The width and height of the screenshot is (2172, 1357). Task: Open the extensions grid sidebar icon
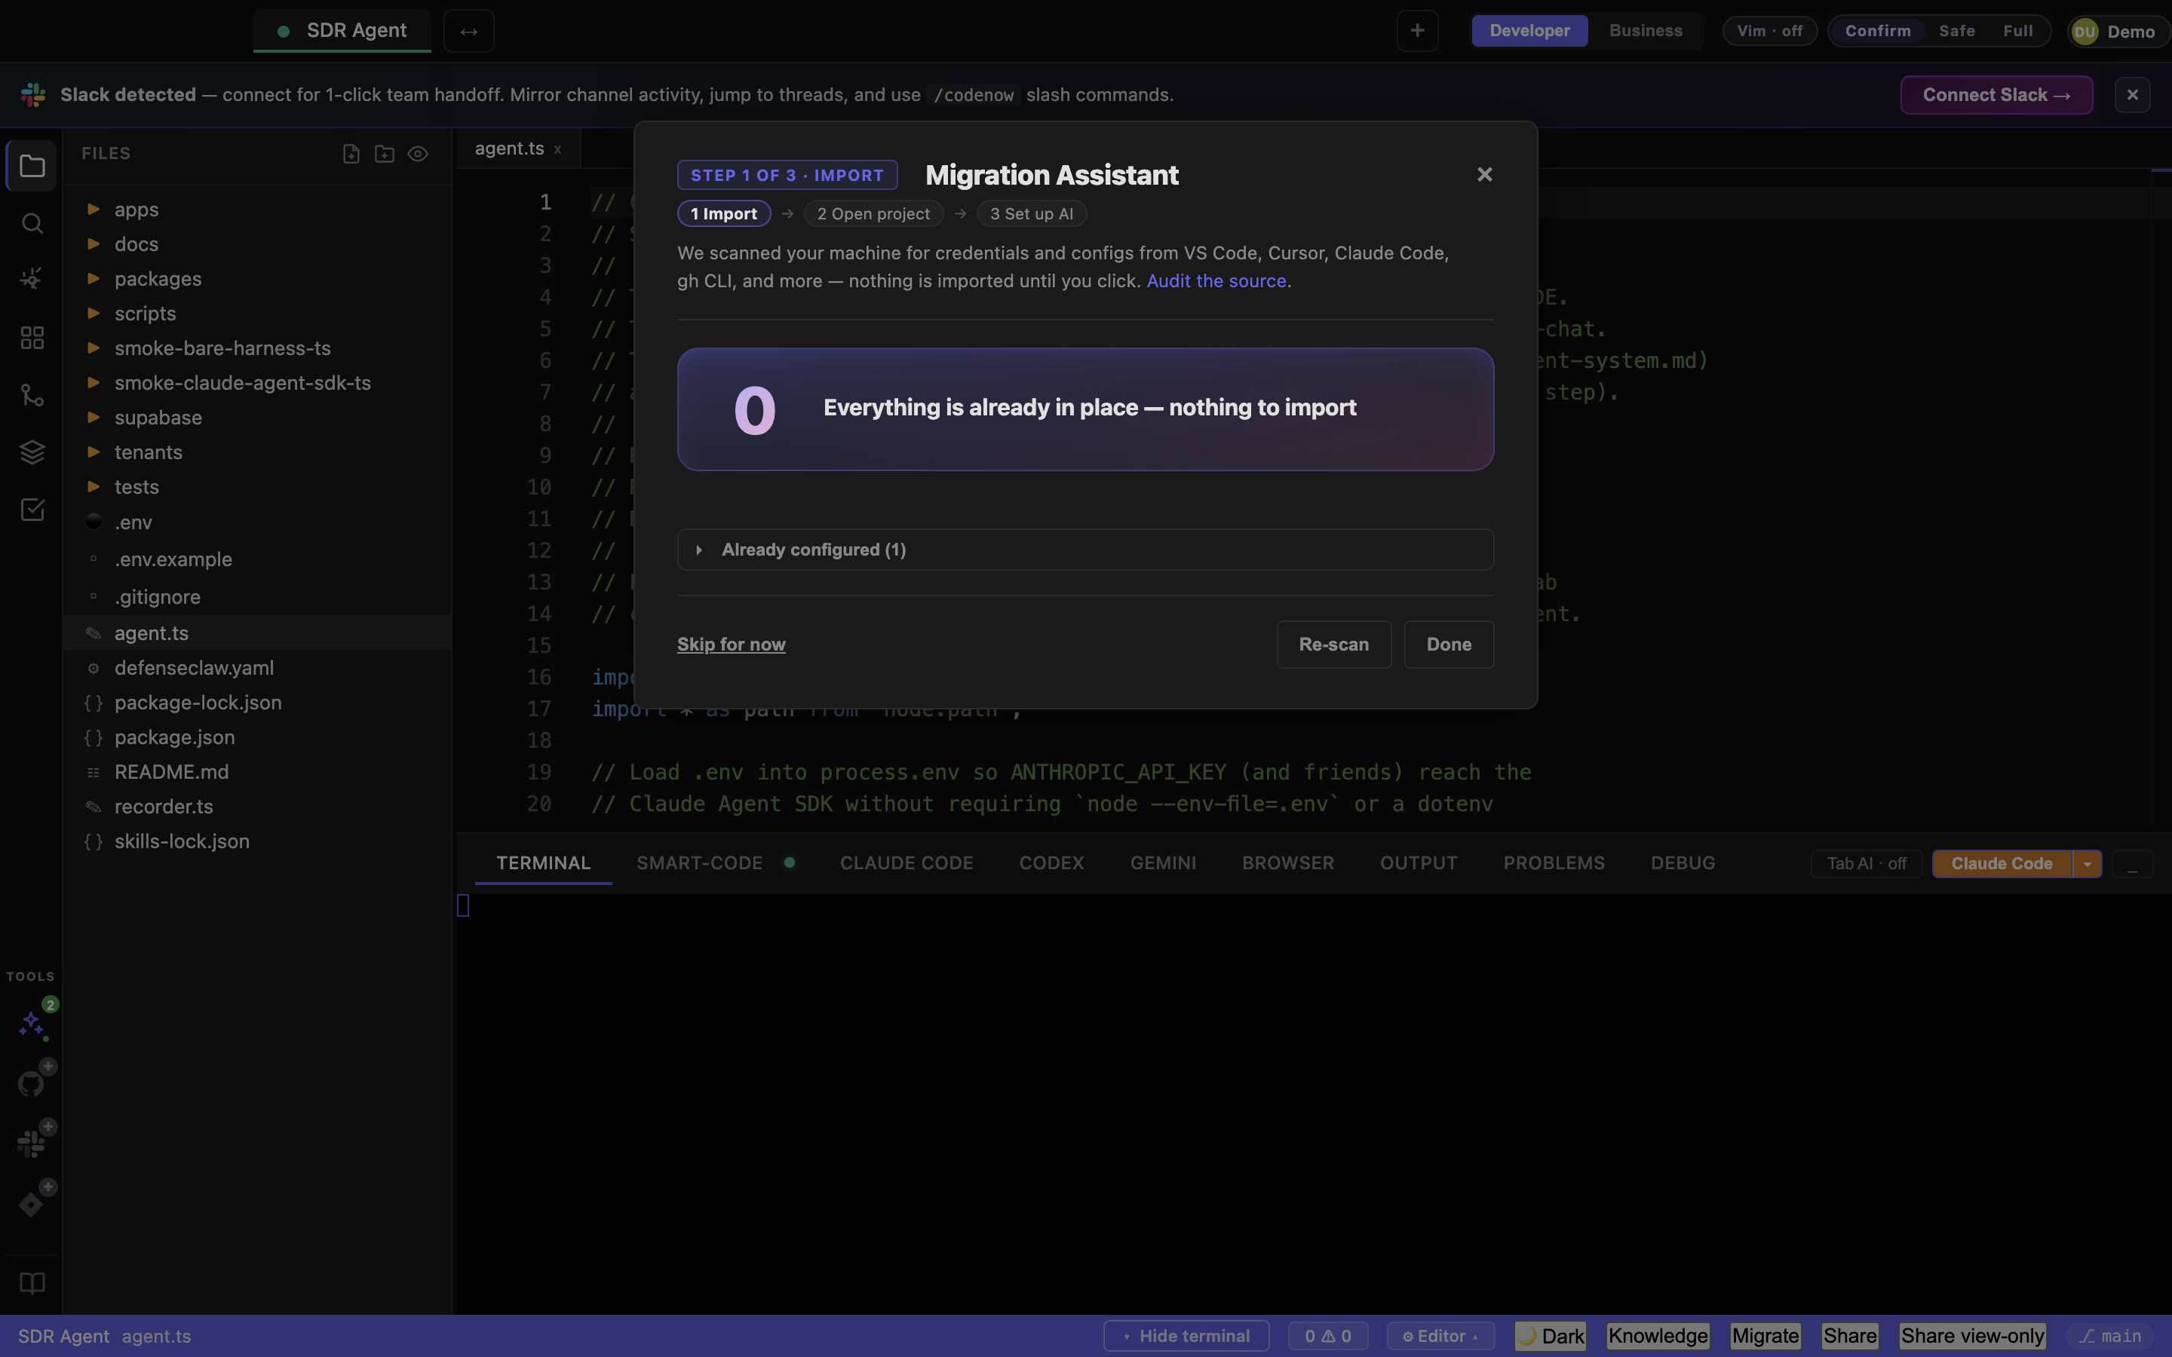32,338
